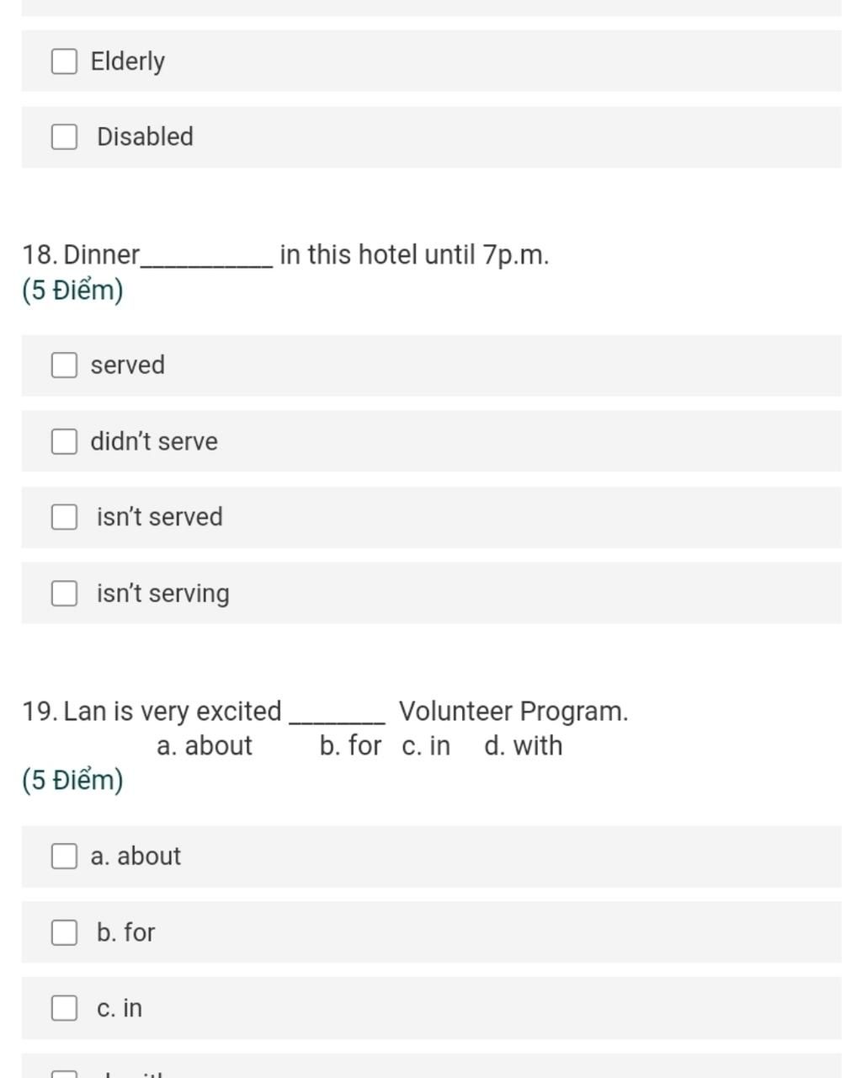862x1078 pixels.
Task: Check the box next to 'served'
Action: pos(64,365)
